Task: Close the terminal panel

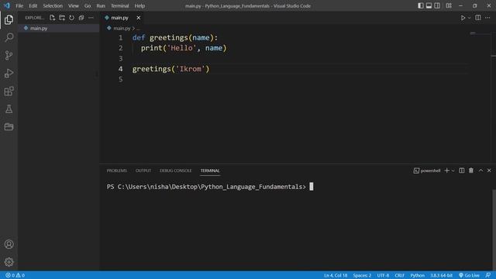Action: (489, 170)
